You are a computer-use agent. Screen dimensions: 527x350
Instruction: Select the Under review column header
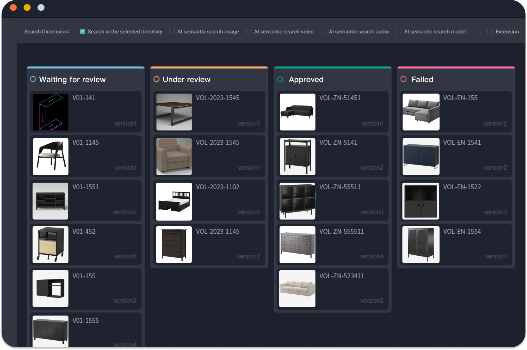186,80
